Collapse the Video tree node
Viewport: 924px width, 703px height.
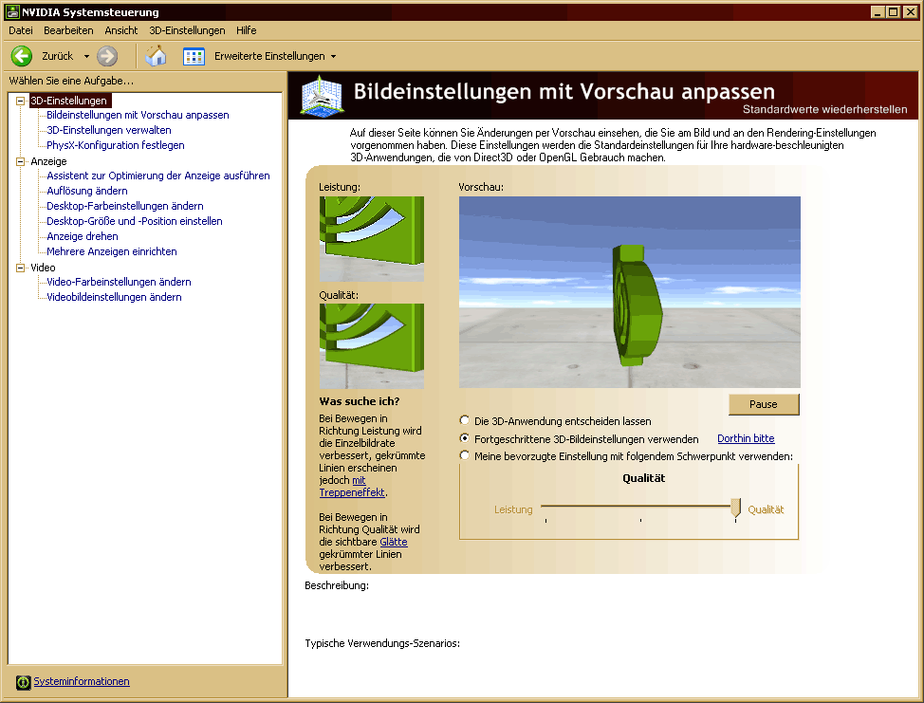click(21, 268)
